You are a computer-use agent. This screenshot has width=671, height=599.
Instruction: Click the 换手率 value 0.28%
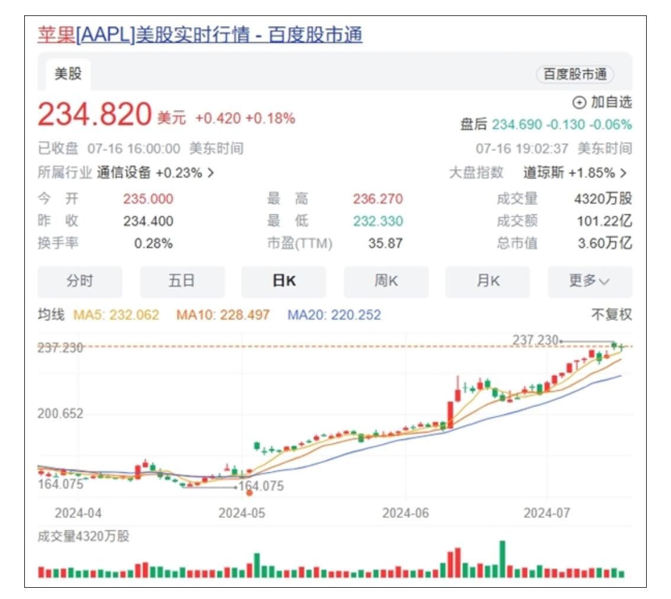[x=153, y=244]
